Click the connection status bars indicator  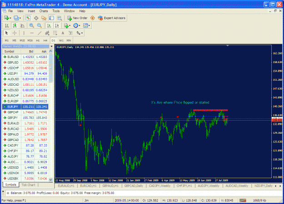[243, 200]
